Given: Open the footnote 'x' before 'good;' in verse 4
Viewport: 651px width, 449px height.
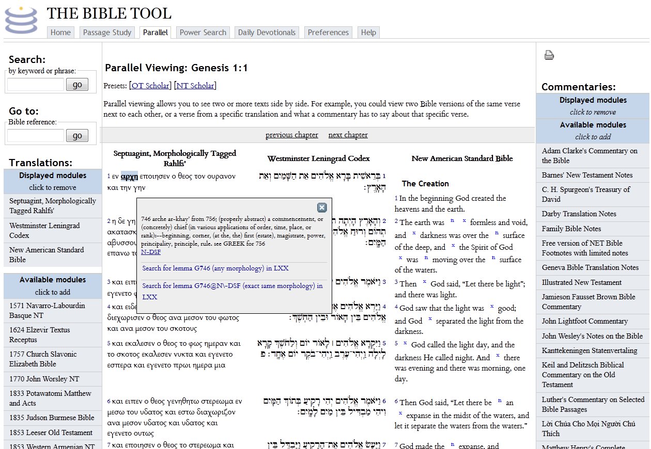Looking at the screenshot, I should (x=492, y=306).
